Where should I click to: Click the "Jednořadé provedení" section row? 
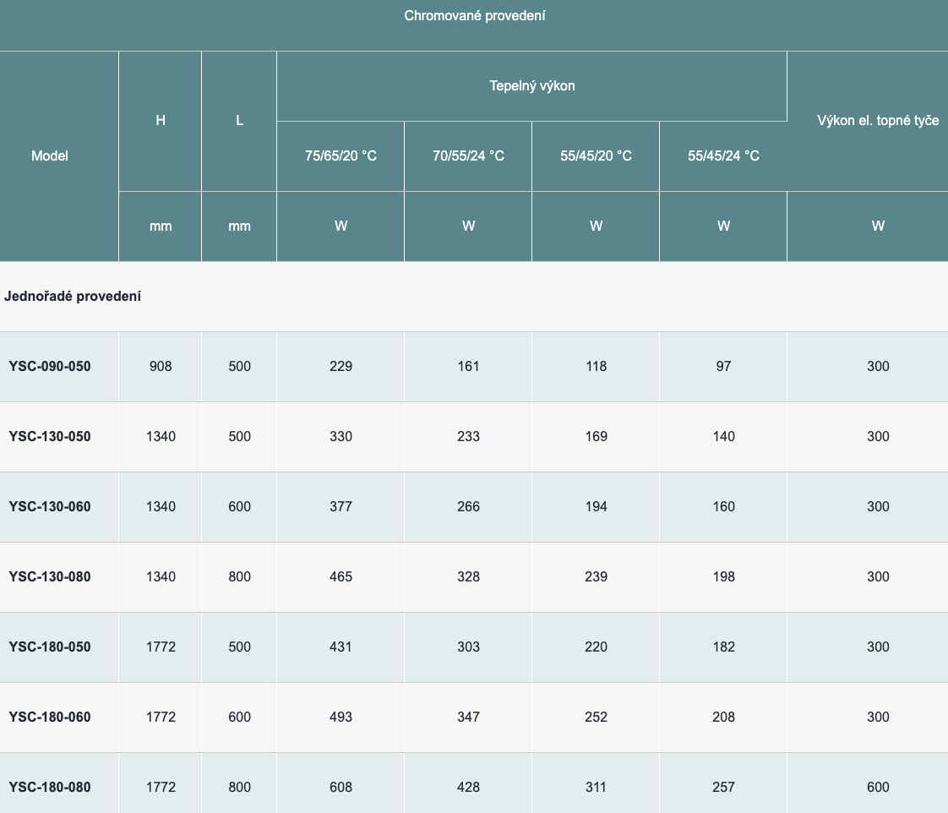pos(73,296)
